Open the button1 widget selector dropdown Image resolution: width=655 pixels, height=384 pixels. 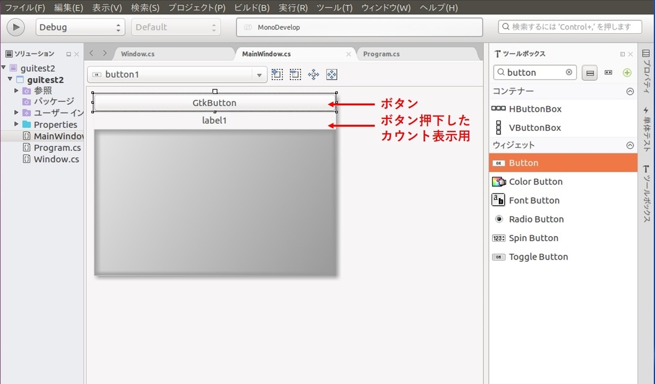tap(259, 74)
